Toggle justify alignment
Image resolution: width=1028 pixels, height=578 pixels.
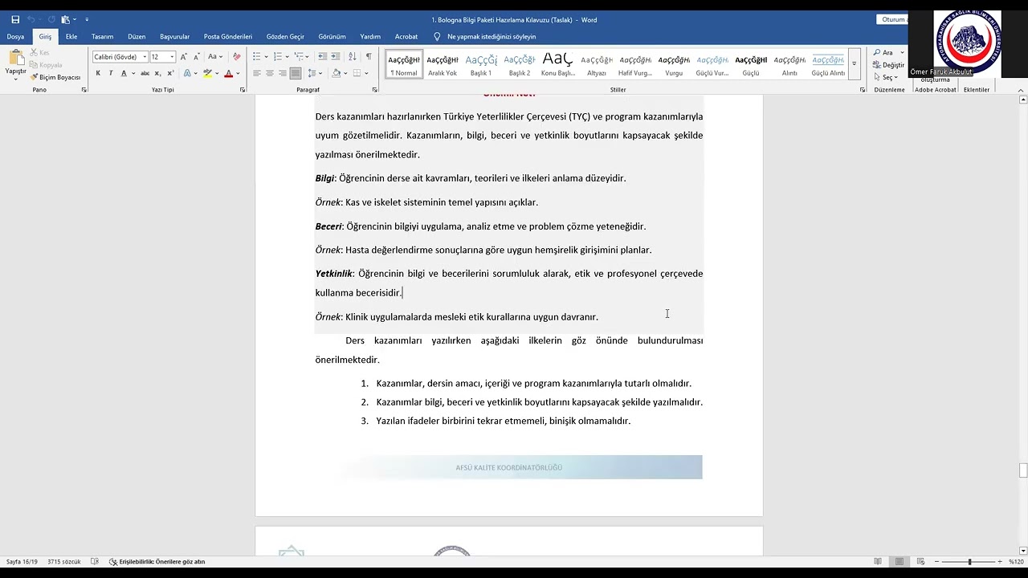pyautogui.click(x=296, y=73)
